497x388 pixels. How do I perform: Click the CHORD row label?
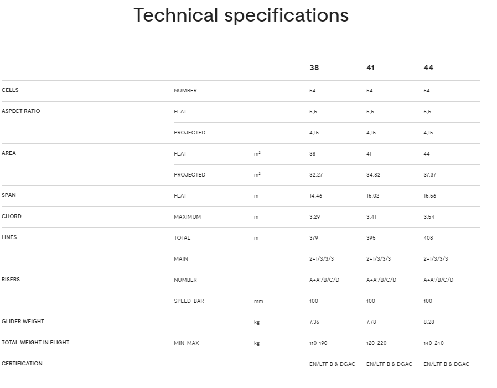click(12, 216)
